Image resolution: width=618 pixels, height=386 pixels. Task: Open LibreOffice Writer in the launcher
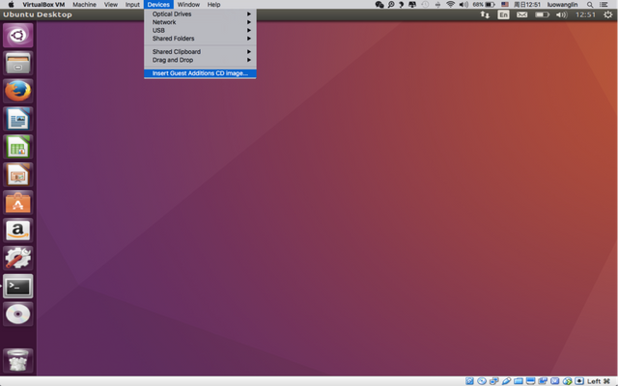pyautogui.click(x=17, y=119)
